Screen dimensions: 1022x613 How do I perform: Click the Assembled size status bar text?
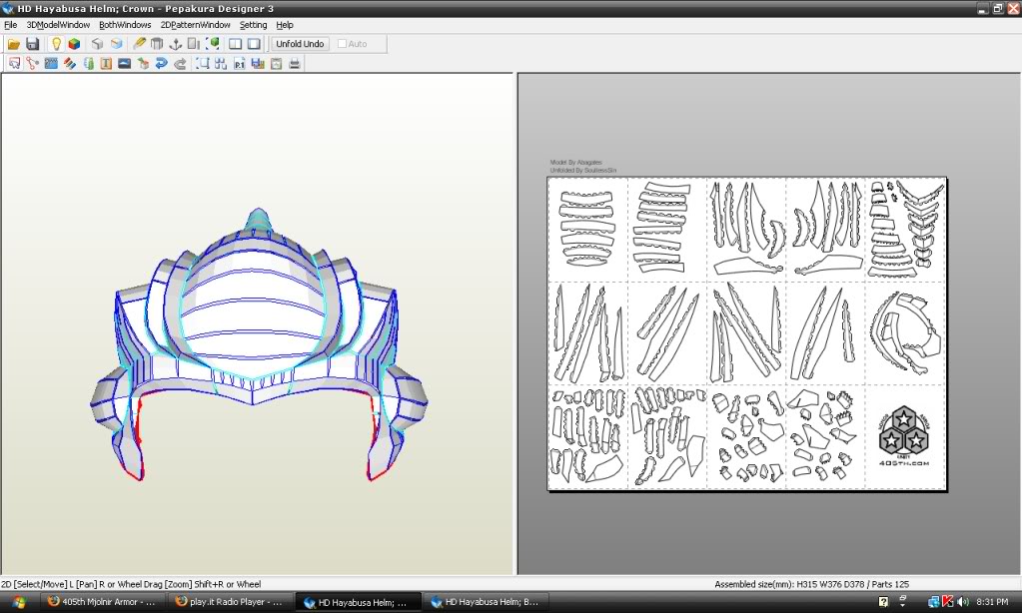click(811, 584)
